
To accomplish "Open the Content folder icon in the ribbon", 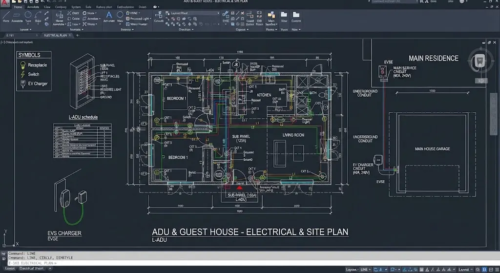I will [x=296, y=14].
